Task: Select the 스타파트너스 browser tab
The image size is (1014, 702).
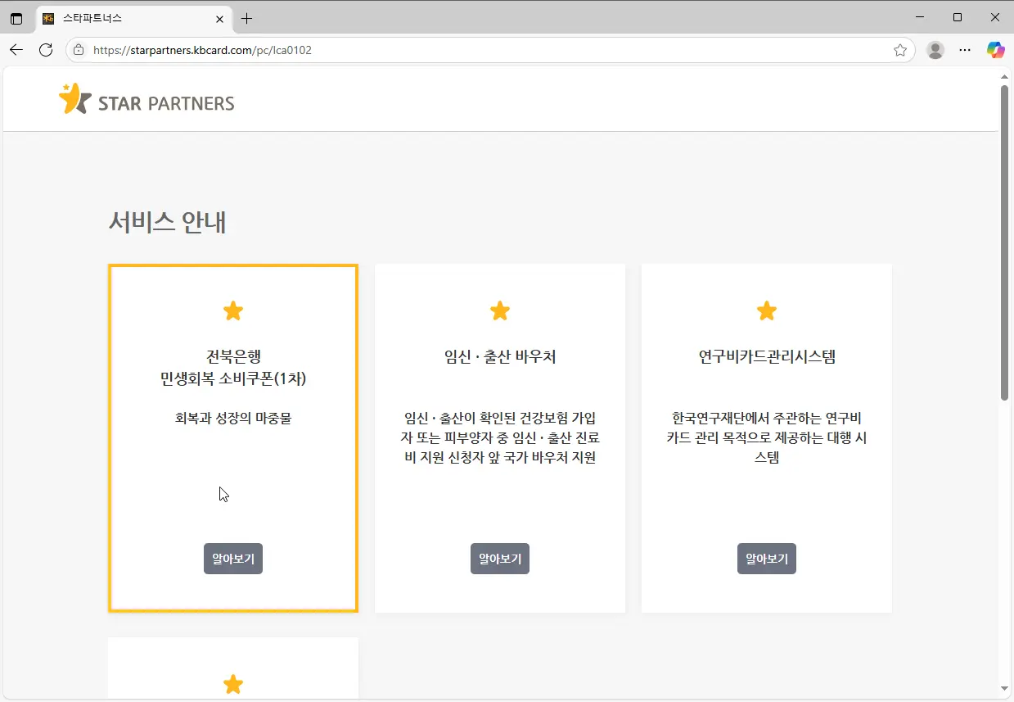Action: pyautogui.click(x=135, y=18)
